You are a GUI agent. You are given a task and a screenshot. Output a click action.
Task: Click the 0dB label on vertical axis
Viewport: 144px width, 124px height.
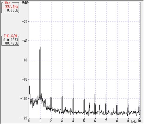coord(25,2)
